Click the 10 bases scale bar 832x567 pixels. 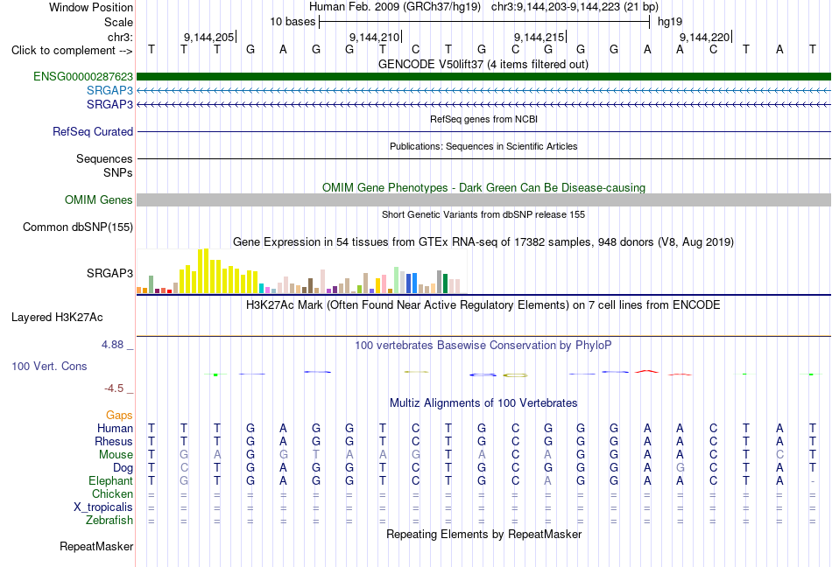(x=484, y=22)
